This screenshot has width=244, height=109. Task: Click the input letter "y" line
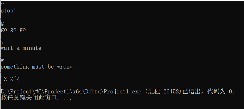click(x=2, y=42)
